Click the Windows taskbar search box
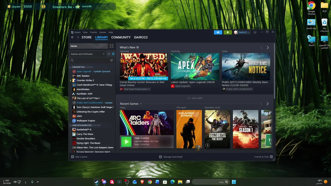The image size is (331, 186). [x=210, y=182]
